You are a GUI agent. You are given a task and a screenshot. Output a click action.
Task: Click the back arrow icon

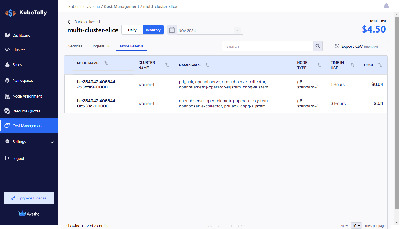70,22
